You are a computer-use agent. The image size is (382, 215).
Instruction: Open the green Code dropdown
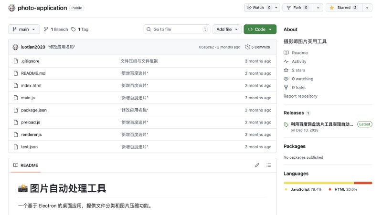260,29
